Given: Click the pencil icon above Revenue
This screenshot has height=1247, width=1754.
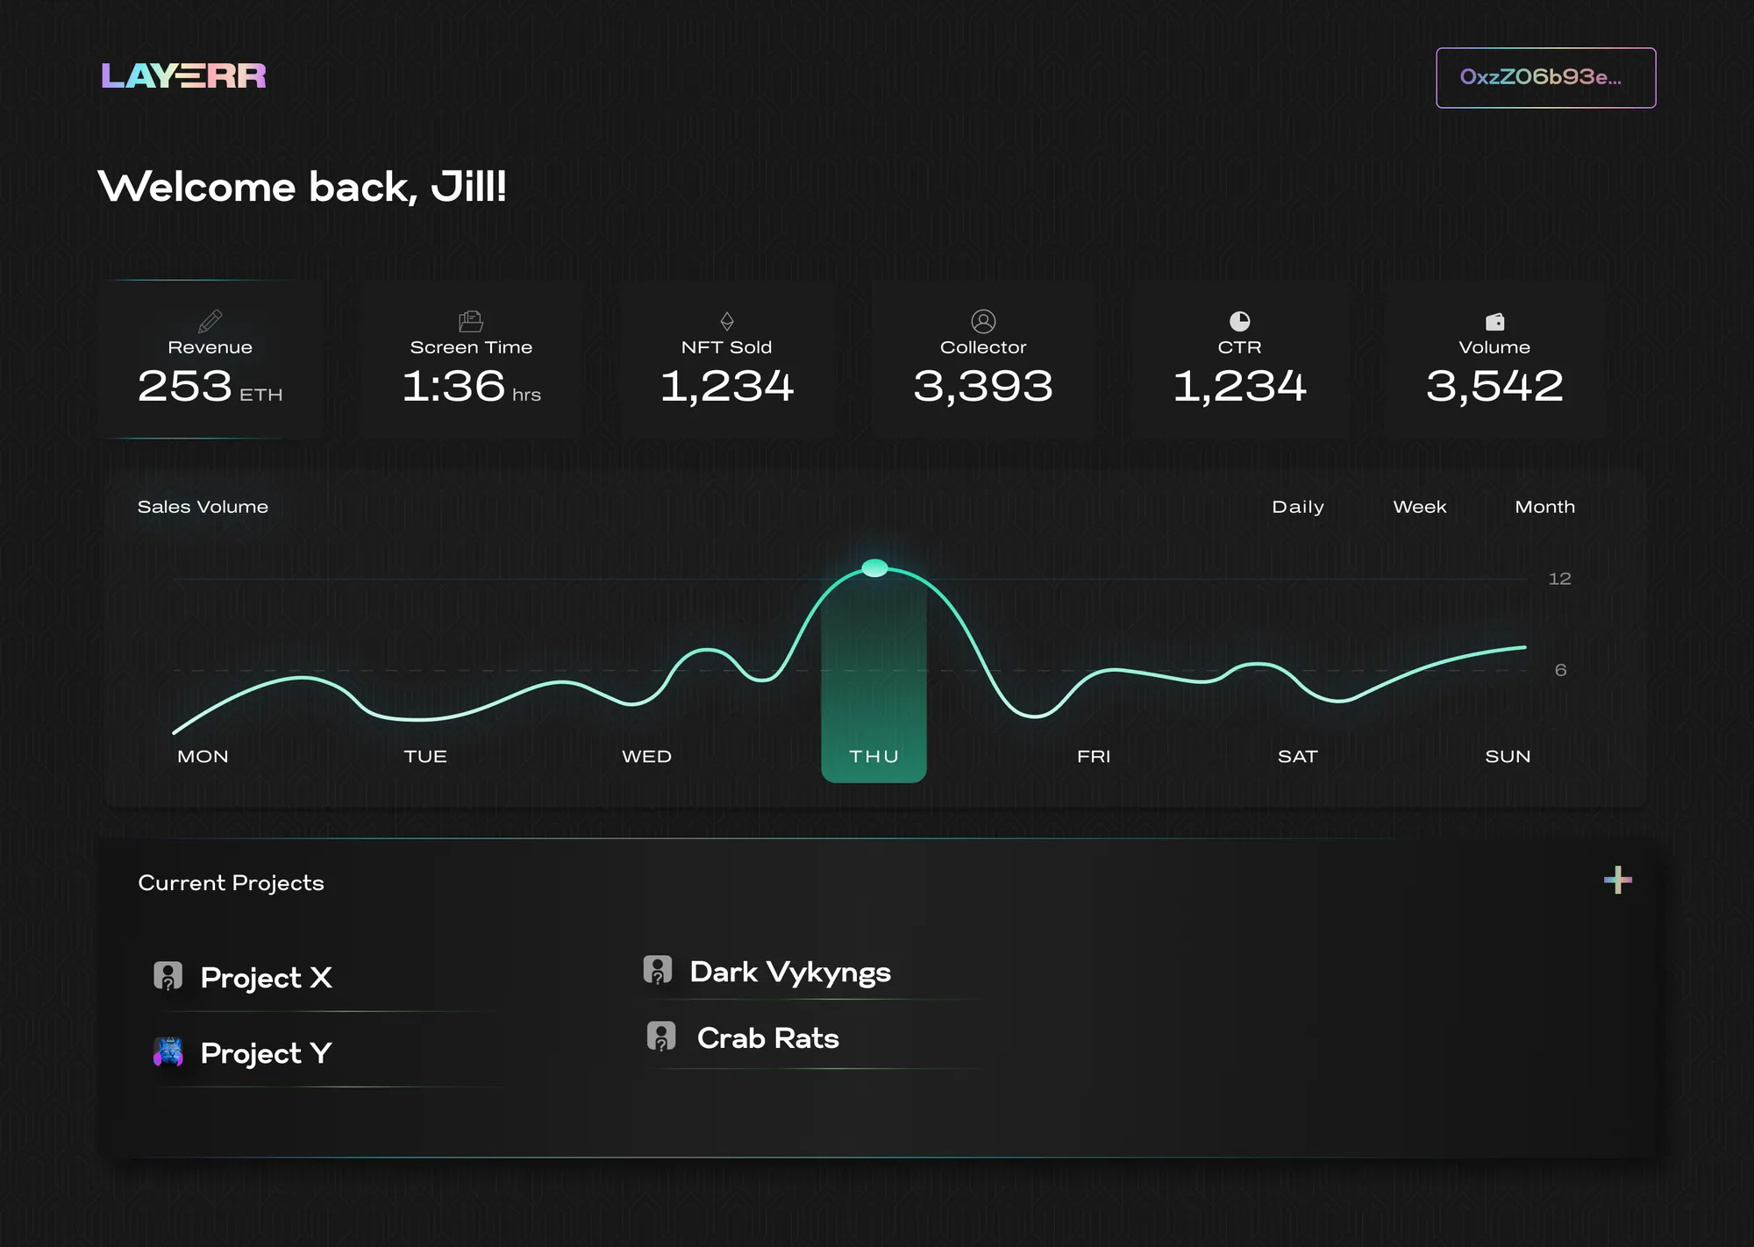Looking at the screenshot, I should pos(210,321).
